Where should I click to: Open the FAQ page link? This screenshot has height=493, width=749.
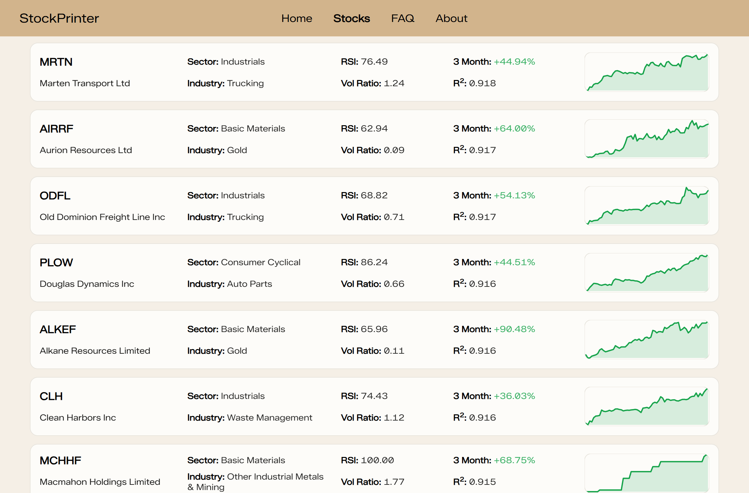[402, 18]
